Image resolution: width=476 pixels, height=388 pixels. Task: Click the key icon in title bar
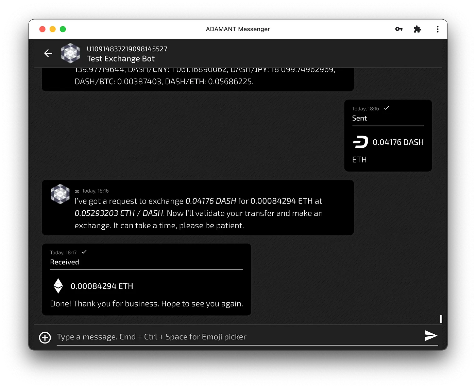[x=399, y=29]
